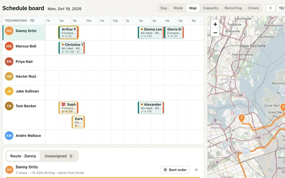
Task: Click the TECHNICIAN column header
Action: point(16,20)
